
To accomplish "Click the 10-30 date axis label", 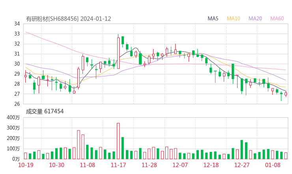I will click(56, 165).
